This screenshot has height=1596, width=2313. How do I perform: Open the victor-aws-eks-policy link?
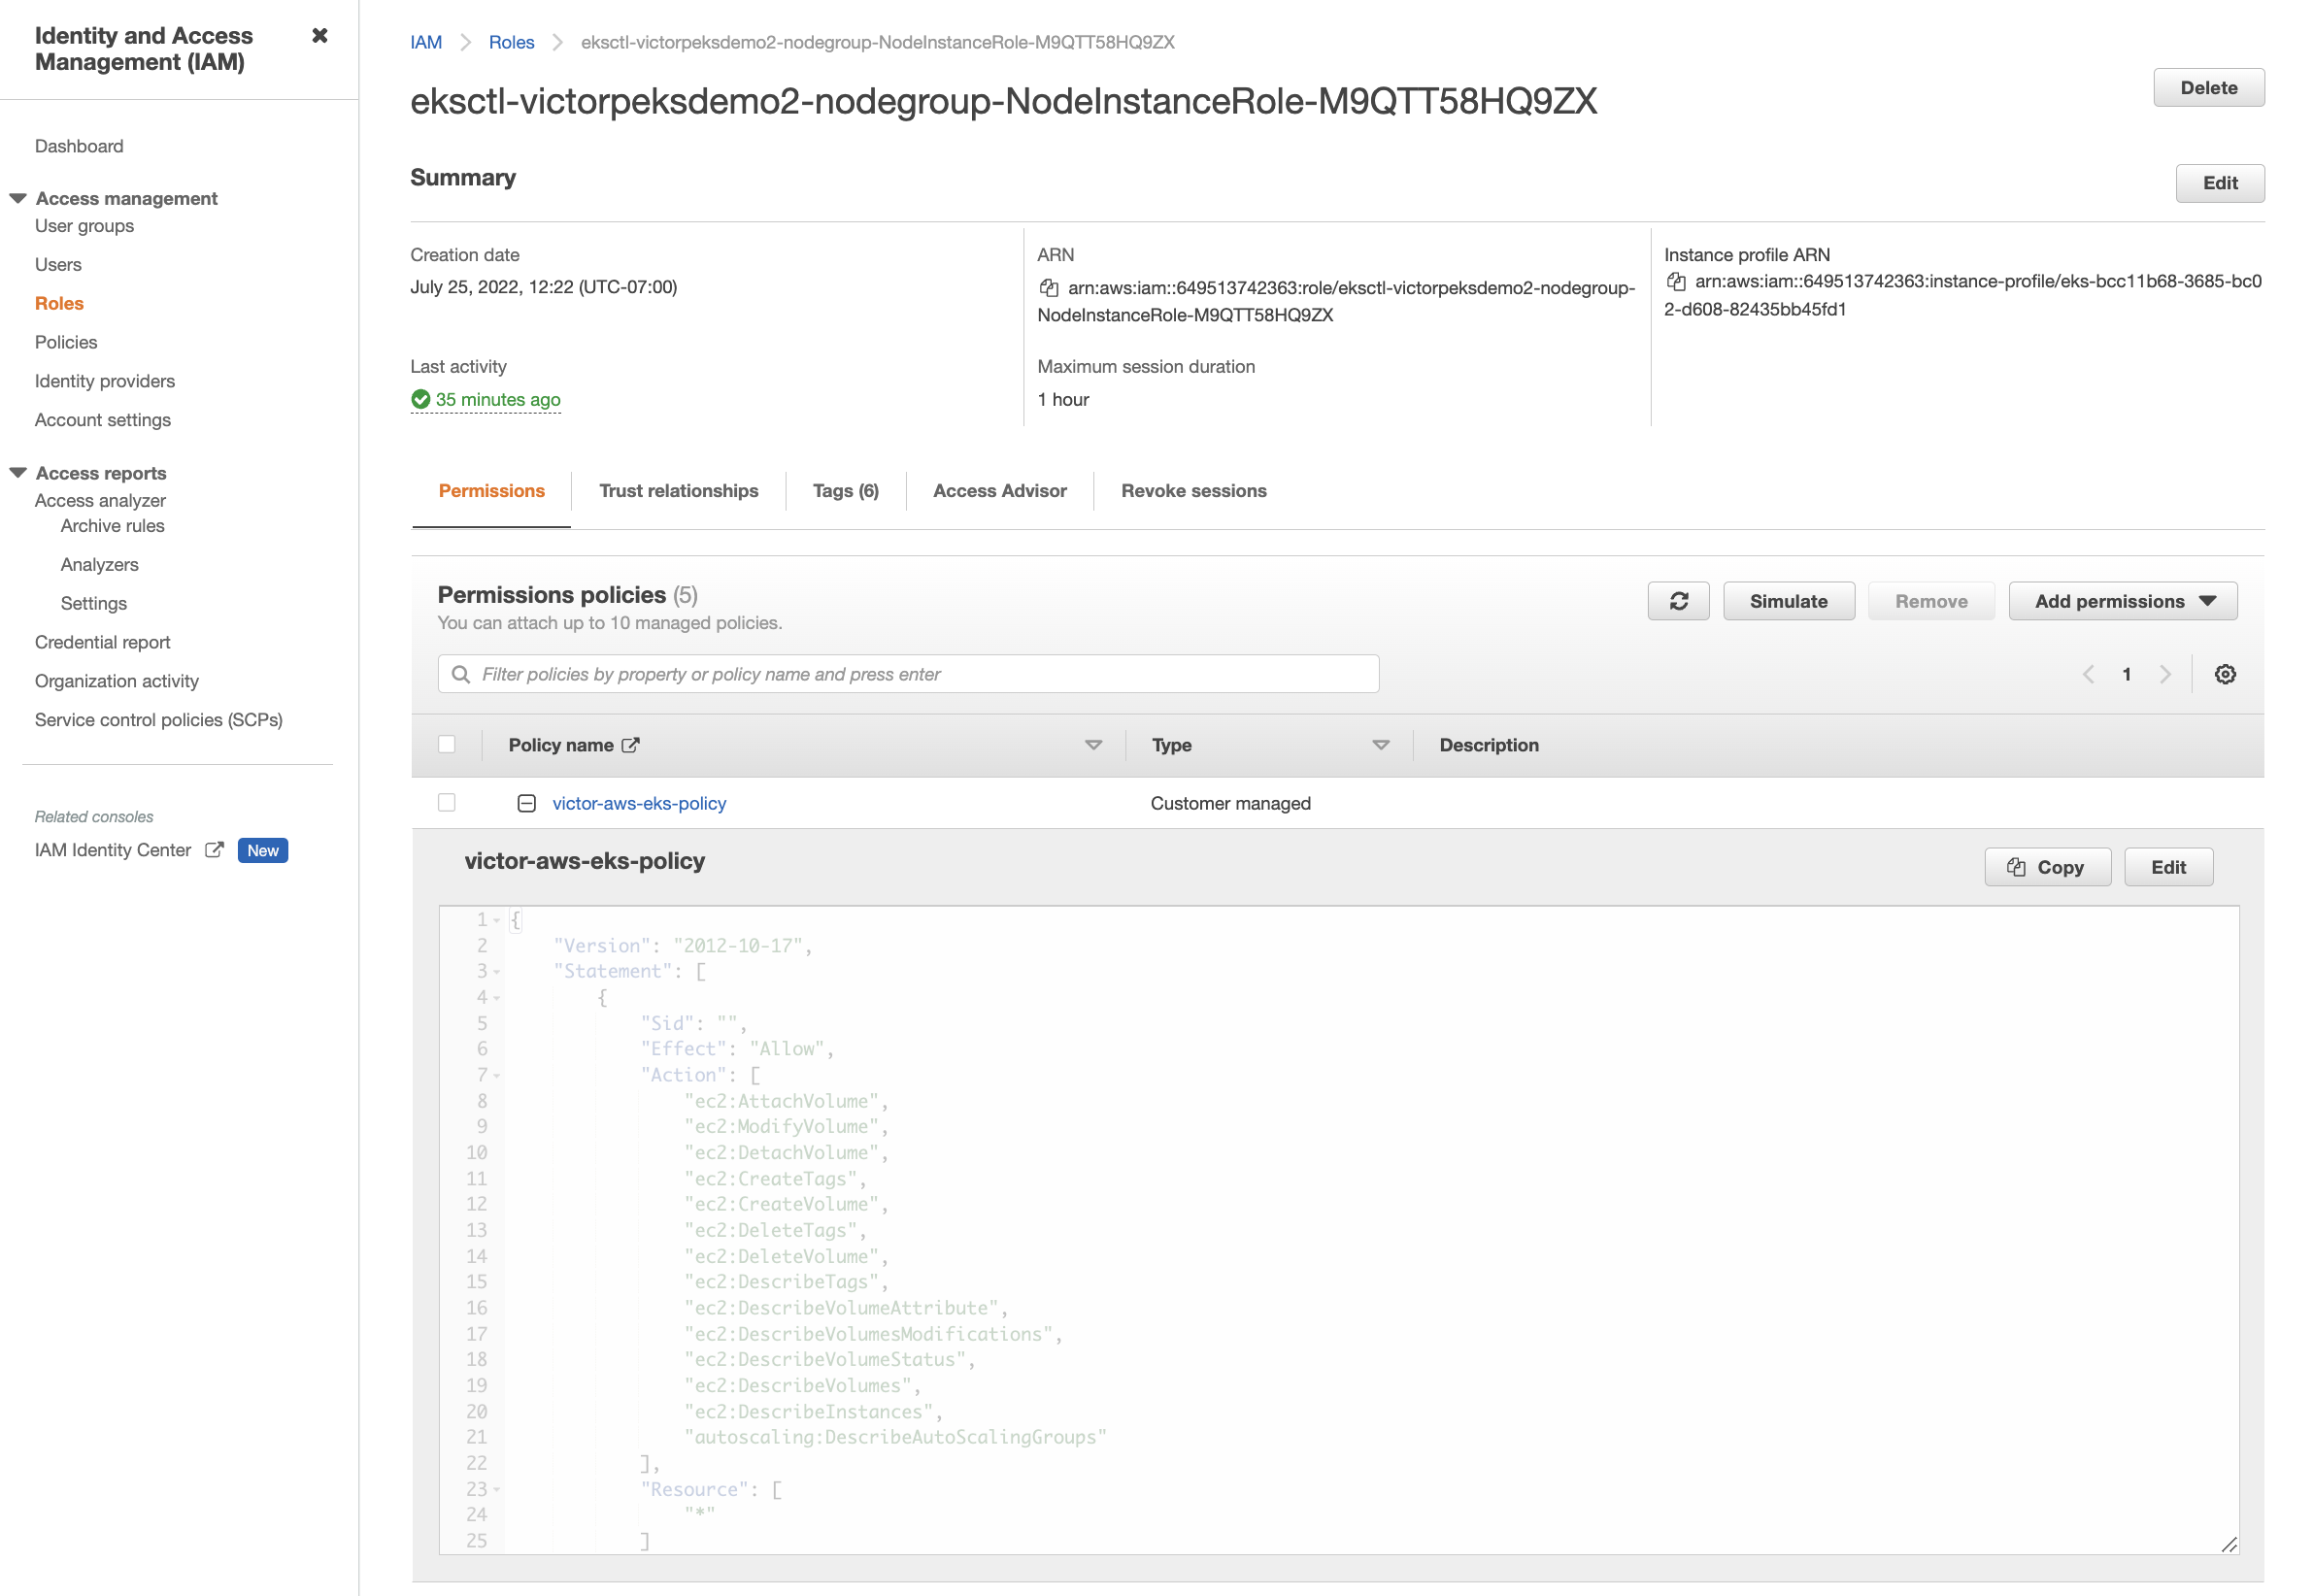pos(639,803)
